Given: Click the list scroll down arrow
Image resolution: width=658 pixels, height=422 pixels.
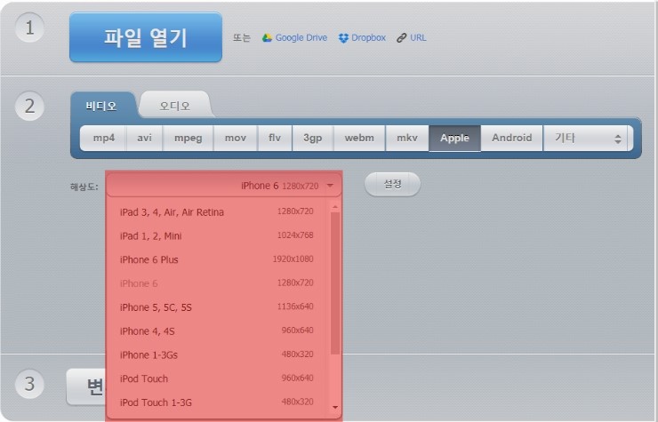Looking at the screenshot, I should click(x=335, y=407).
